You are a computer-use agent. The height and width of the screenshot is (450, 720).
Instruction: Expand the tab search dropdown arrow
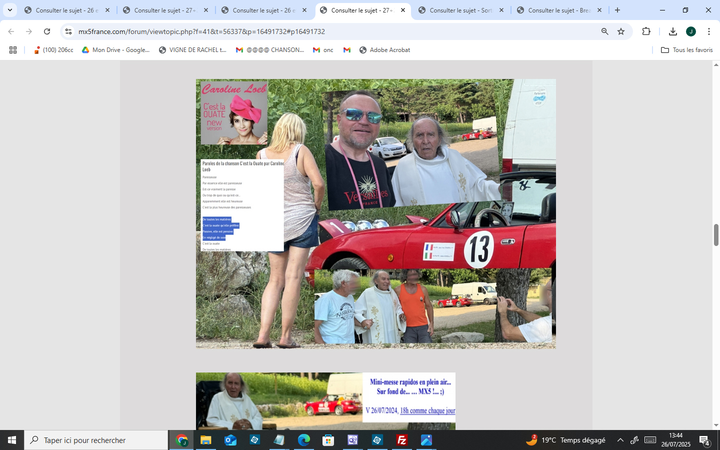click(9, 10)
